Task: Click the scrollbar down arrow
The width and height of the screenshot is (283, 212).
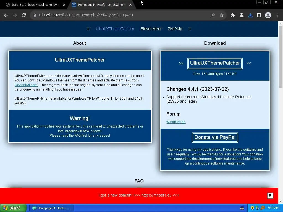Action: click(281, 201)
